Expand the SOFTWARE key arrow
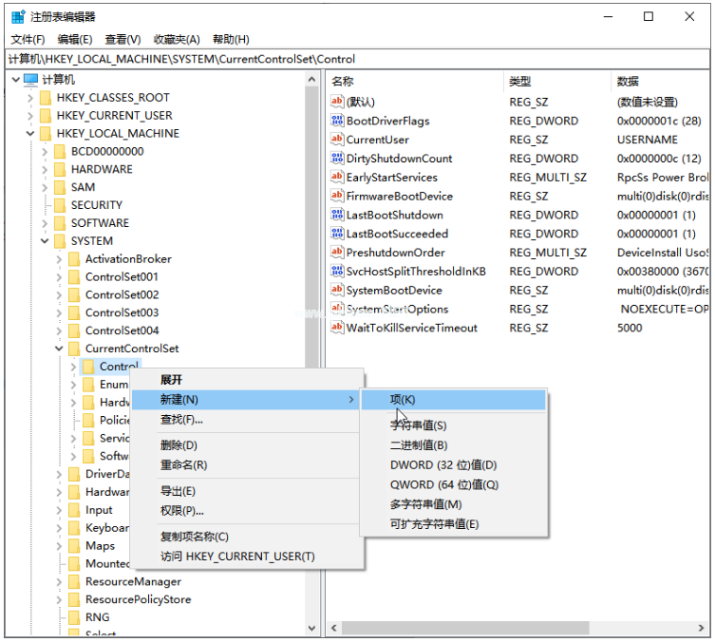715x642 pixels. (45, 223)
